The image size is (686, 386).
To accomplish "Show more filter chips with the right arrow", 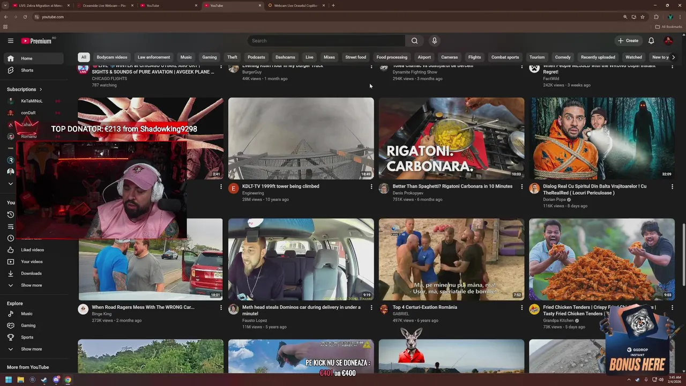I will click(673, 57).
